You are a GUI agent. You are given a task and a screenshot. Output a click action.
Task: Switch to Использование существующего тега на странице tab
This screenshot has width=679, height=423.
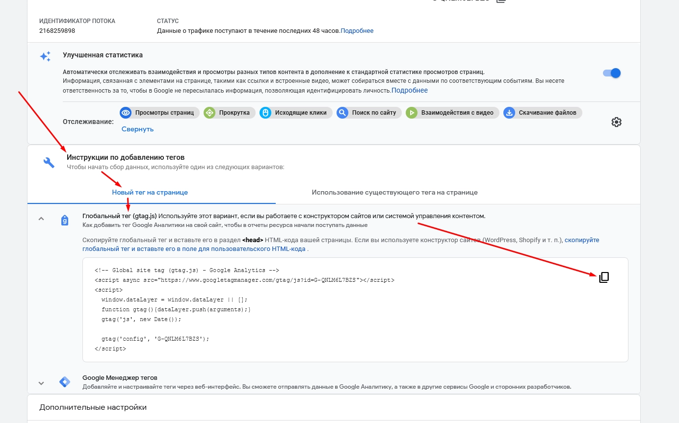click(395, 192)
